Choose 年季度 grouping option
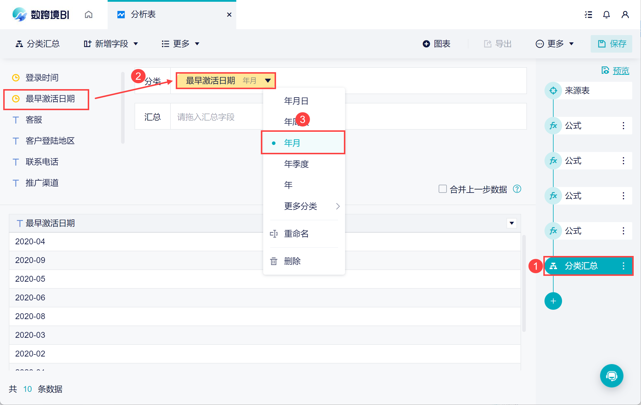 (297, 164)
